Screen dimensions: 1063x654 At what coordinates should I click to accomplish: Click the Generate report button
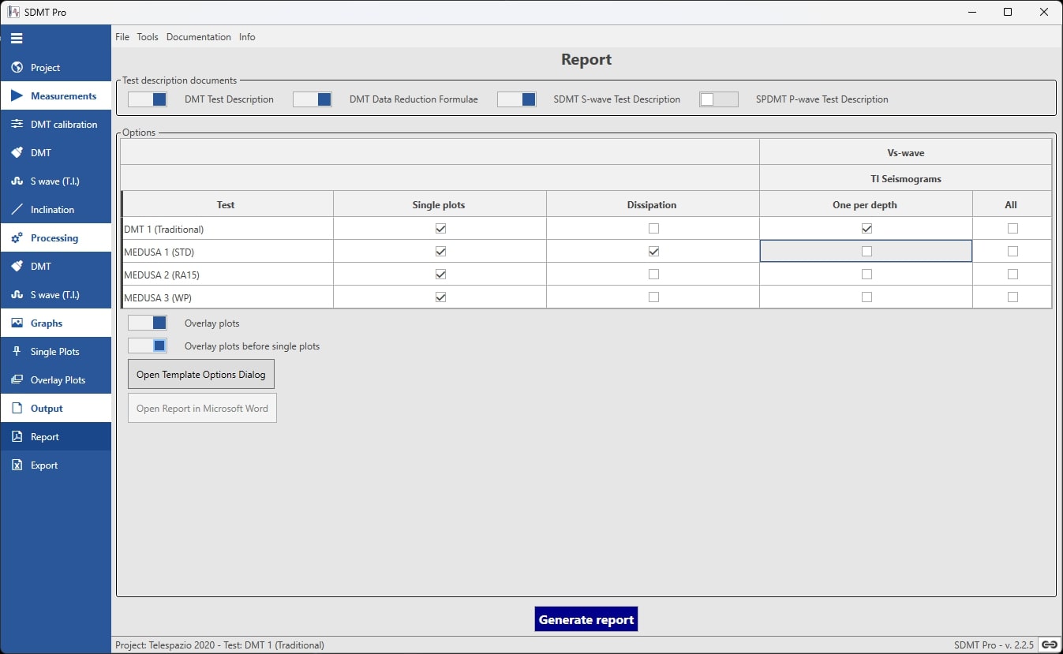pos(586,619)
